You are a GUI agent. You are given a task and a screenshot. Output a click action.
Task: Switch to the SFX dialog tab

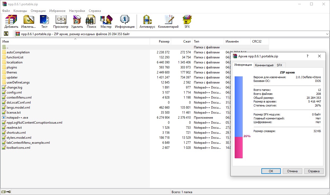[x=279, y=65]
